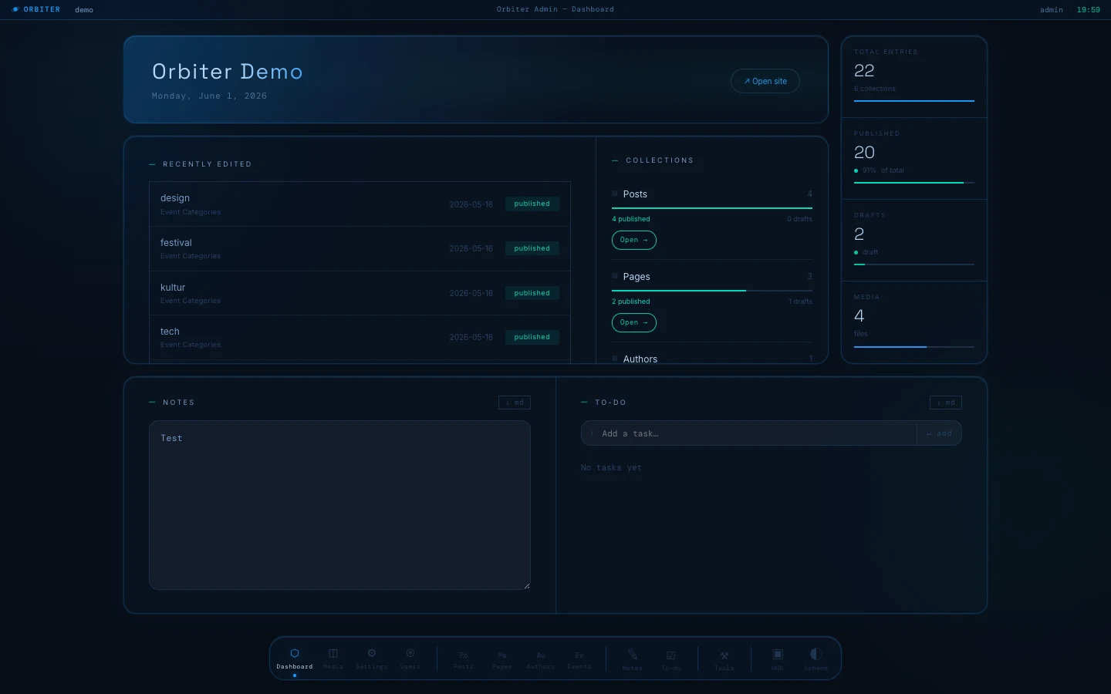Click the Orbiter logo at top left
This screenshot has height=694, width=1111.
pos(36,9)
